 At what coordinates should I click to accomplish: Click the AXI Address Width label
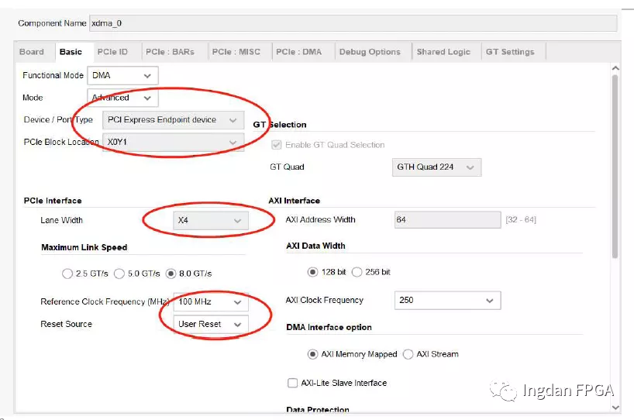[x=320, y=220]
